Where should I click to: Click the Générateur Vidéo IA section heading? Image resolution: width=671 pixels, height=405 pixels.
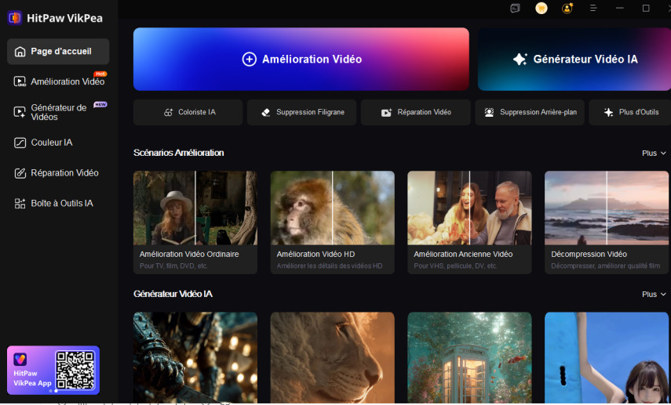click(173, 294)
